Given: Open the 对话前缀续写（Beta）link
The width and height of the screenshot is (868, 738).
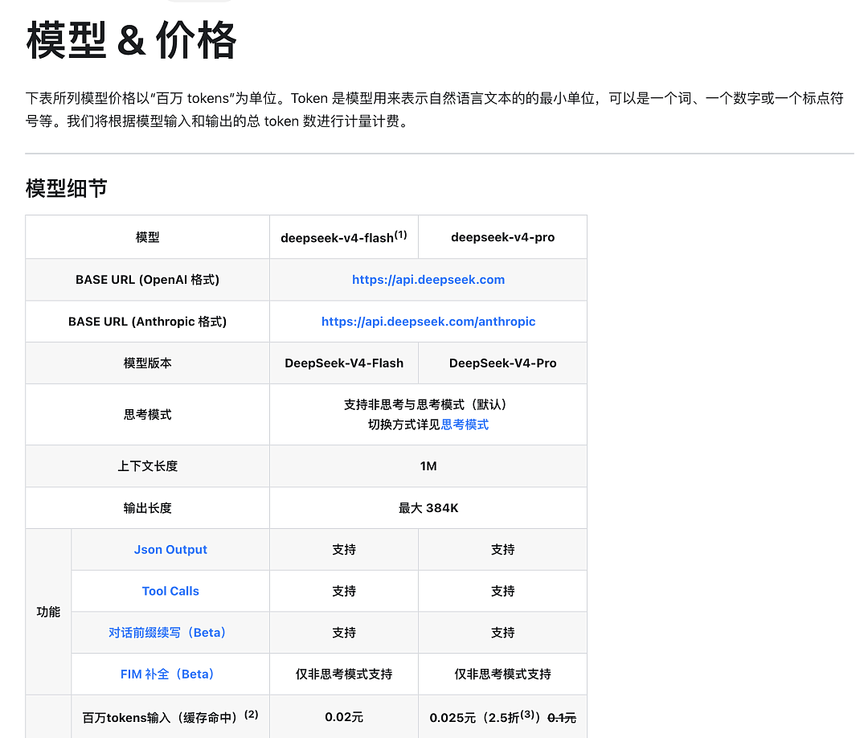Looking at the screenshot, I should click(x=170, y=633).
